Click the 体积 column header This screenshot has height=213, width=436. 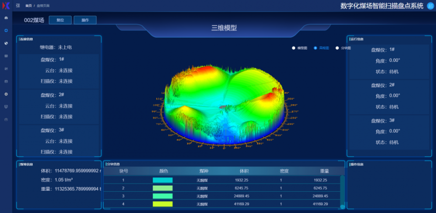244,172
